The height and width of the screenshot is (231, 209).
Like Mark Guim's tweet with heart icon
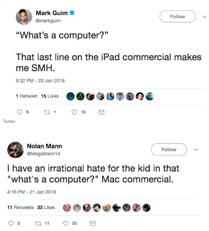[x=74, y=112]
